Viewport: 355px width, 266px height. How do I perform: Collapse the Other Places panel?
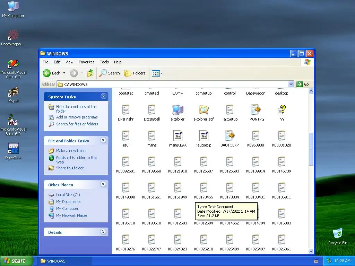coord(103,184)
